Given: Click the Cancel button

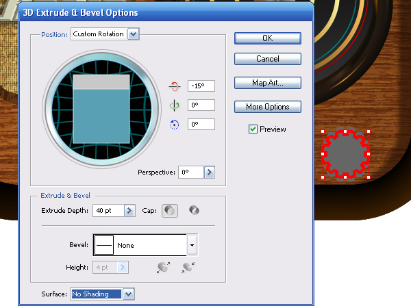Looking at the screenshot, I should [x=268, y=59].
